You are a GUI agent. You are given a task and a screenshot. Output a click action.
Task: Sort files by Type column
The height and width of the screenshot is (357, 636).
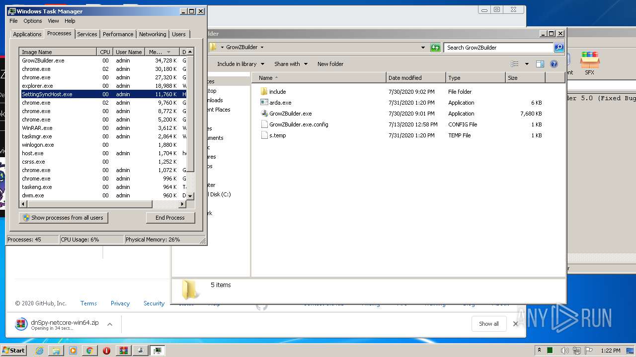[x=476, y=78]
